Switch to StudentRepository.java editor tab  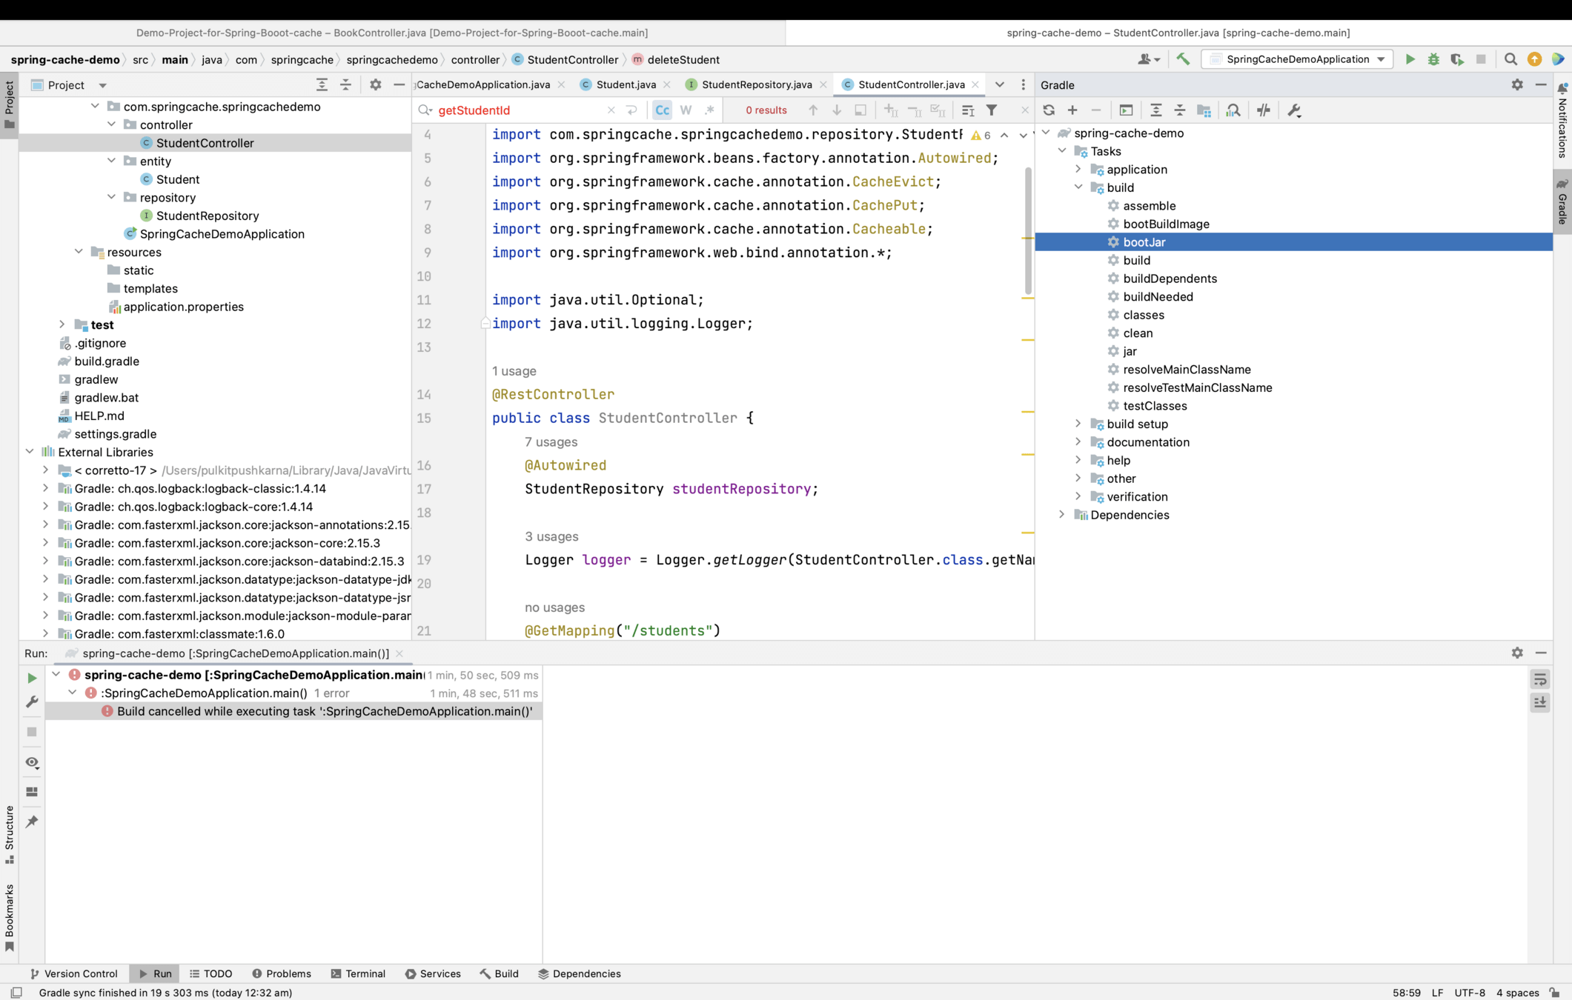(756, 84)
